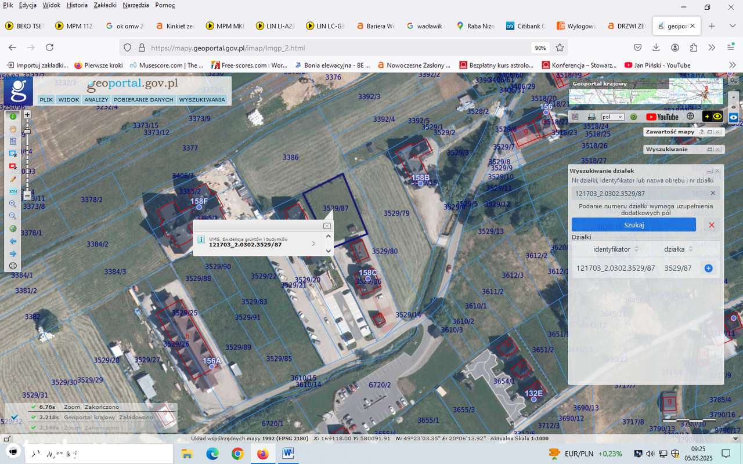Add parcel 3529/87 with blue plus

(708, 268)
